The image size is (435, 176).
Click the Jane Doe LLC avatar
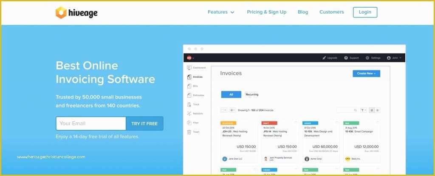point(225,159)
